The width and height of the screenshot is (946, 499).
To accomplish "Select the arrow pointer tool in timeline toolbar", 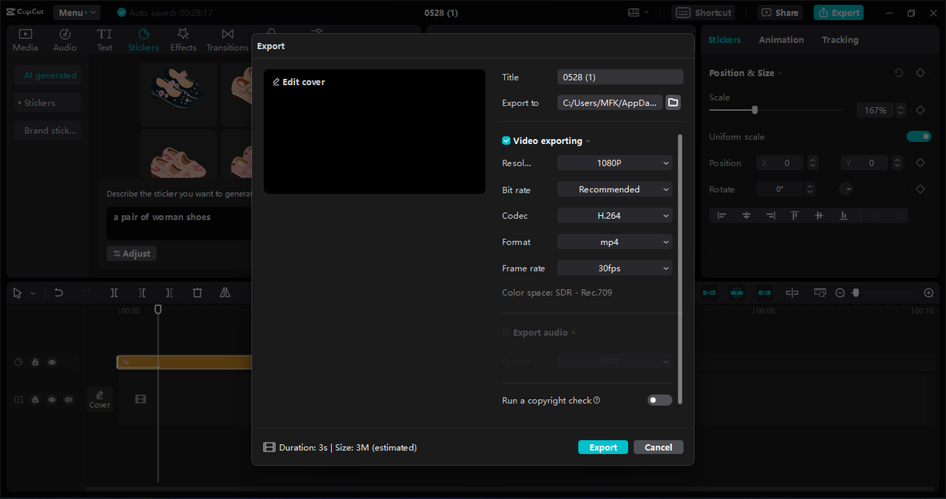I will click(18, 293).
